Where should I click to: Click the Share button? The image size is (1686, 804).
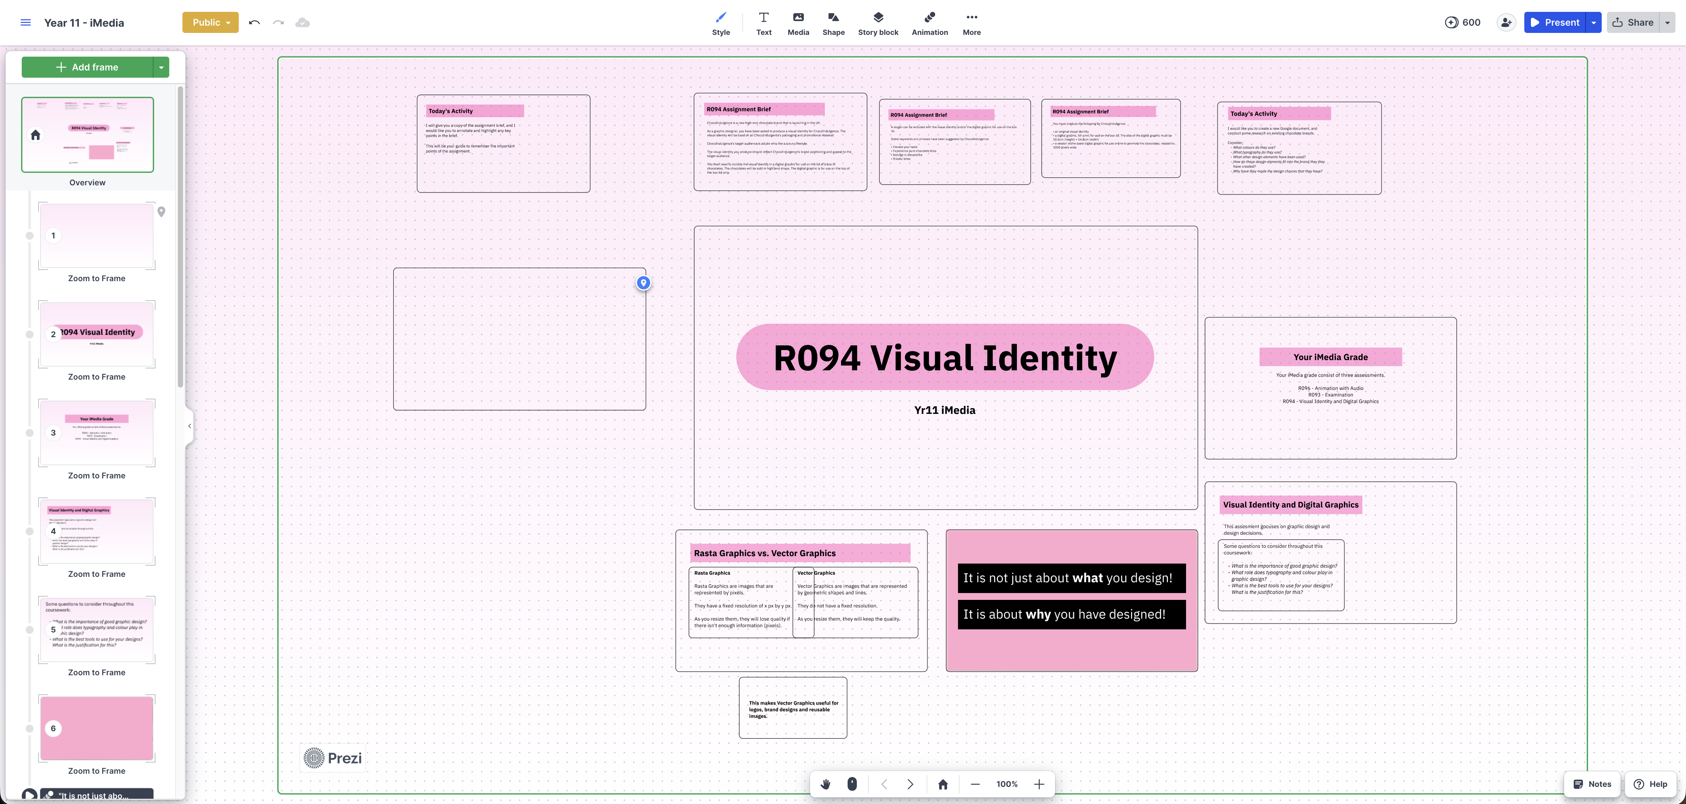(1633, 22)
